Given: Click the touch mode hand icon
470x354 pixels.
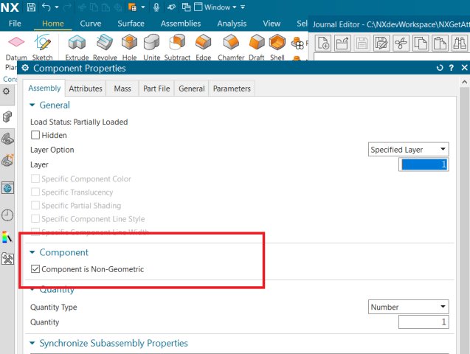Looking at the screenshot, I should 171,7.
